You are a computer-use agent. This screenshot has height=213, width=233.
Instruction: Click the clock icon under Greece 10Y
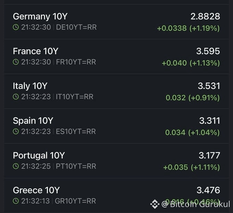point(16,201)
